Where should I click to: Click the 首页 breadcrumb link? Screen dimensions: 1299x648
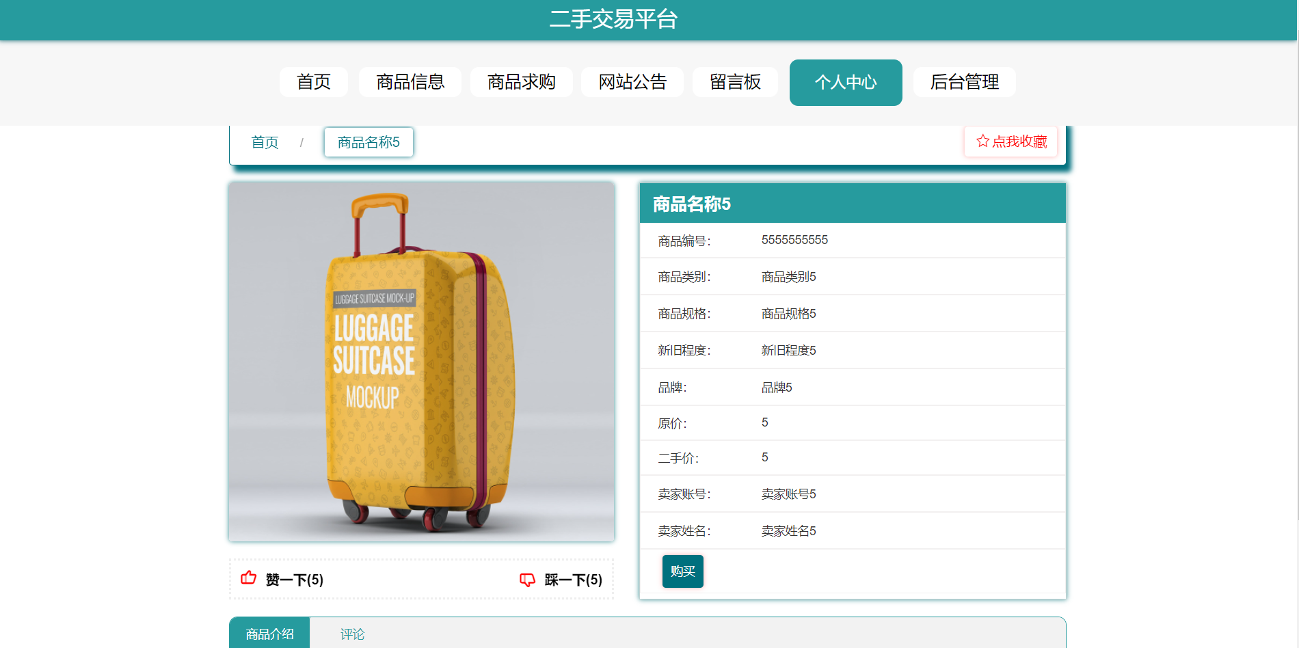coord(265,142)
